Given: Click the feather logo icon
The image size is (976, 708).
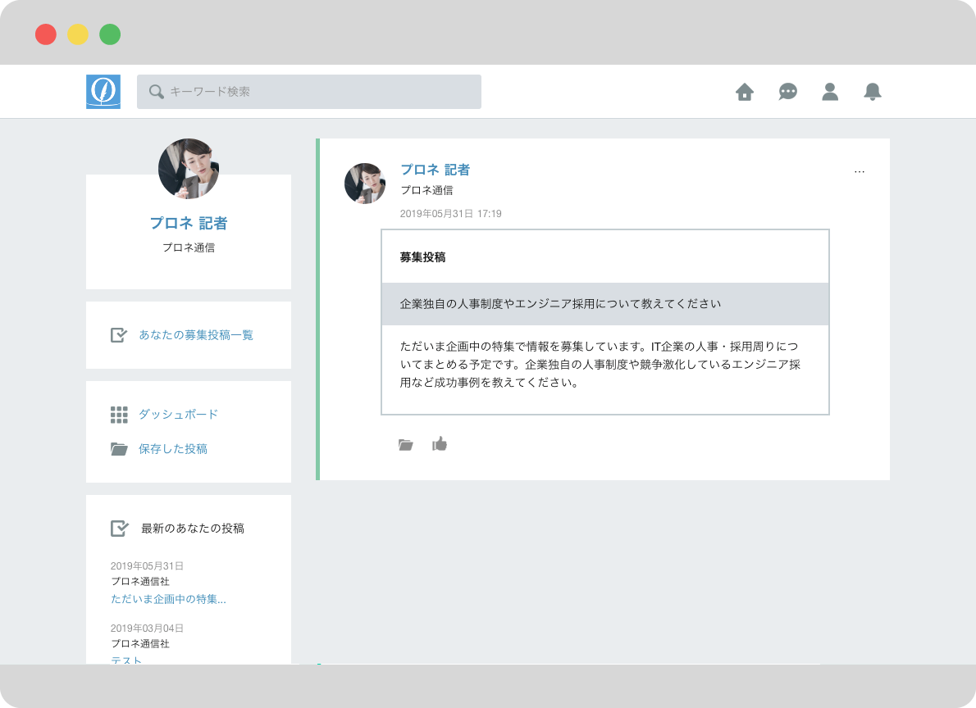Looking at the screenshot, I should pos(103,92).
